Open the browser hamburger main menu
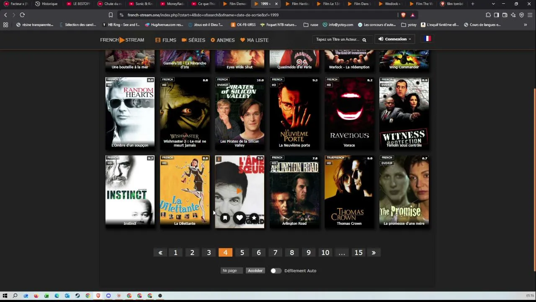Screen dimensions: 536x302 (x=530, y=15)
